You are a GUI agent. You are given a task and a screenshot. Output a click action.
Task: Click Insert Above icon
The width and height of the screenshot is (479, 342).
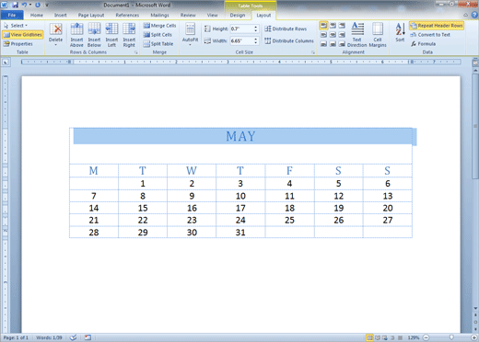[76, 35]
